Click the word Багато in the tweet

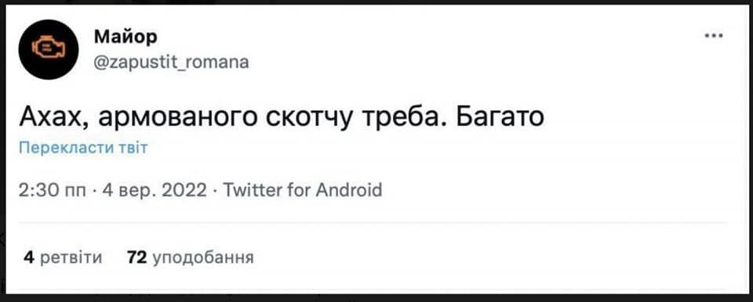[500, 117]
